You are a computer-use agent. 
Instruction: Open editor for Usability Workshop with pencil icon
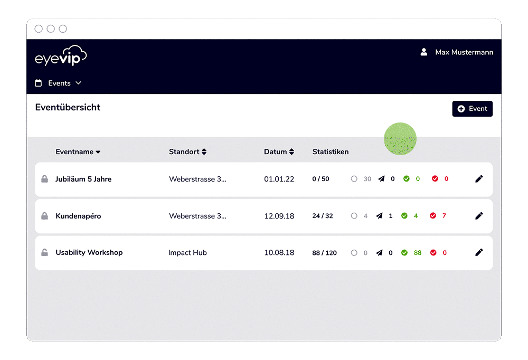(479, 252)
